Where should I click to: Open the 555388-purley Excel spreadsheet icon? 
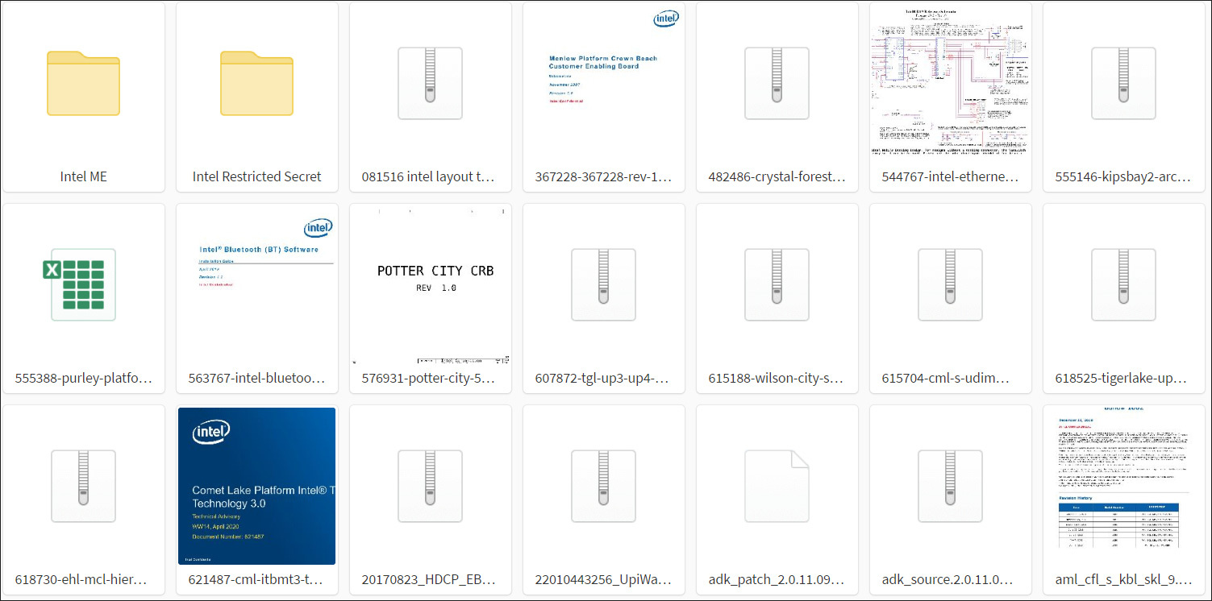pyautogui.click(x=83, y=284)
